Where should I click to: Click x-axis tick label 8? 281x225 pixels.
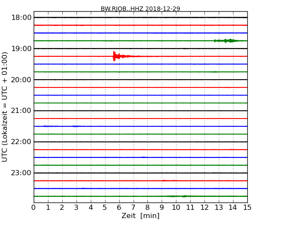(147, 208)
